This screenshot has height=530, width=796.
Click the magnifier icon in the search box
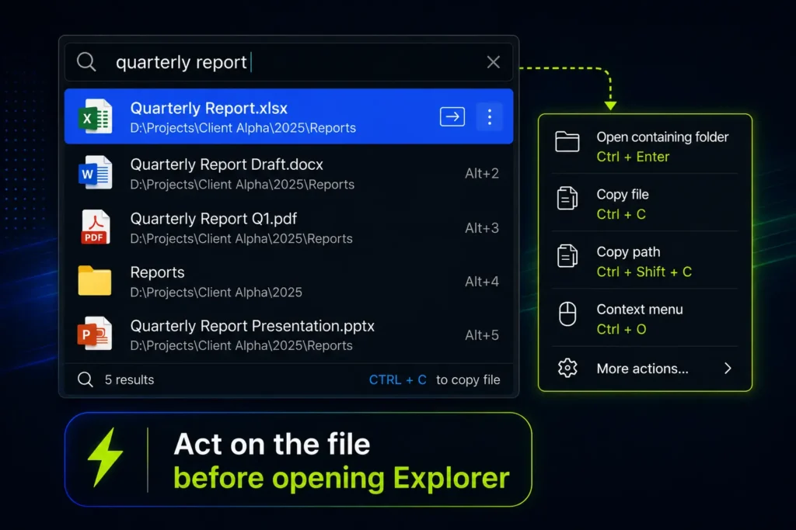point(86,62)
